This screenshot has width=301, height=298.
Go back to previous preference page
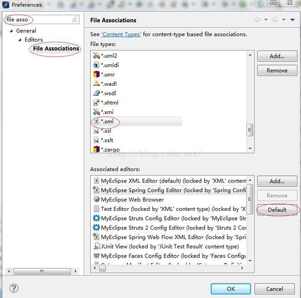pos(257,19)
